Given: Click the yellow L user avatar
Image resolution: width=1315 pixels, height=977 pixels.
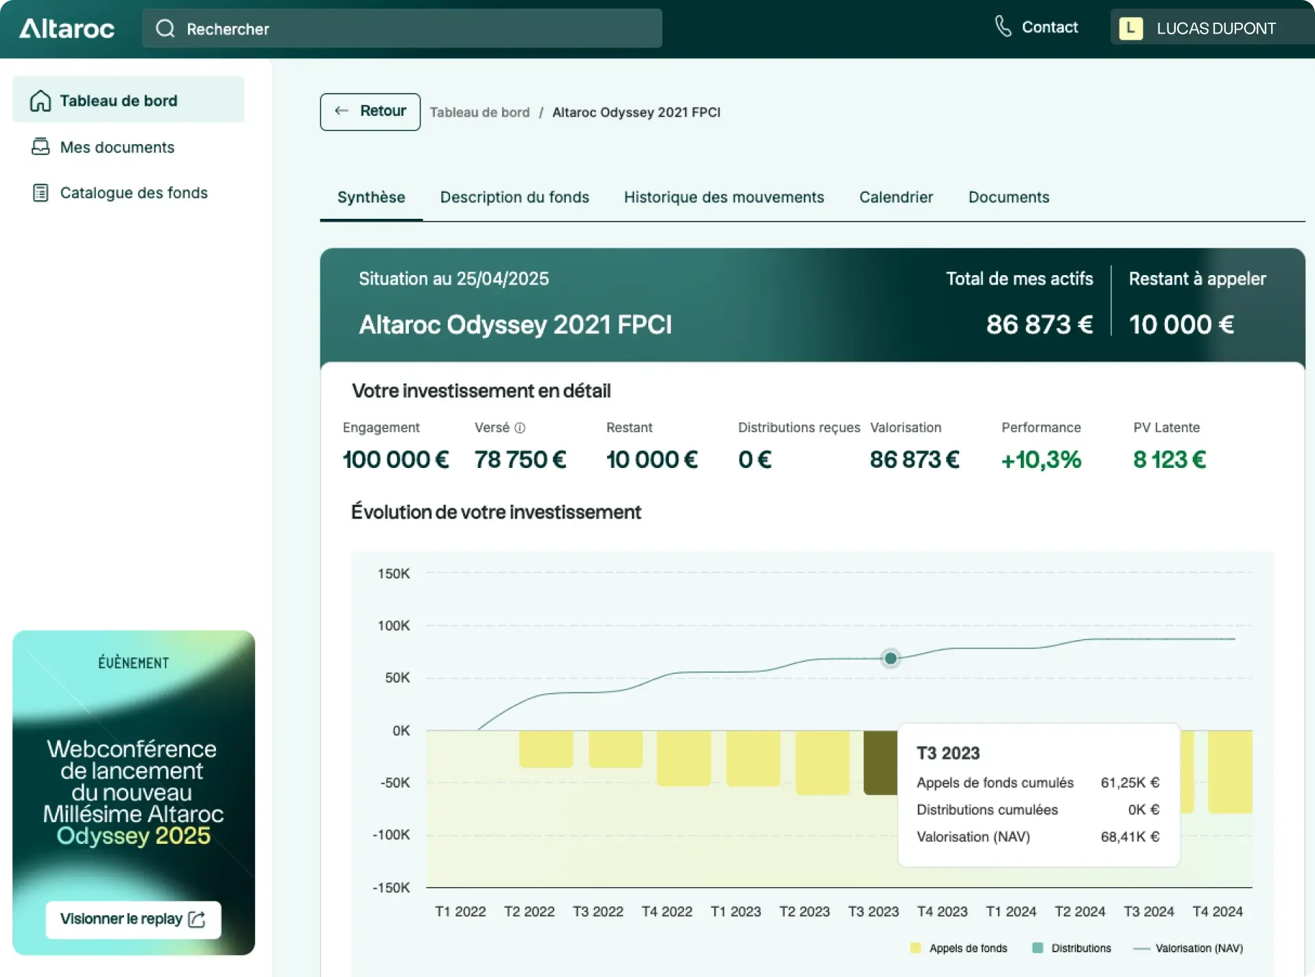Looking at the screenshot, I should [1130, 28].
